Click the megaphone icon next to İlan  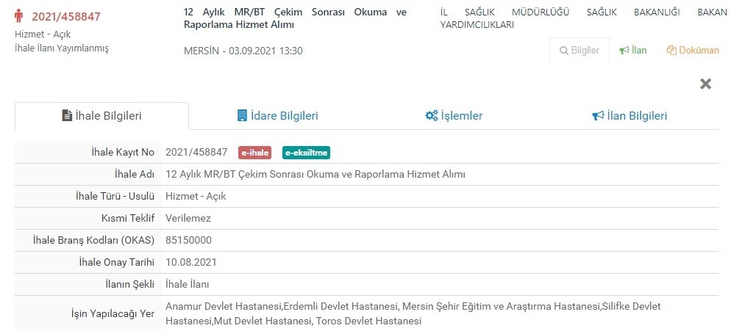click(624, 51)
